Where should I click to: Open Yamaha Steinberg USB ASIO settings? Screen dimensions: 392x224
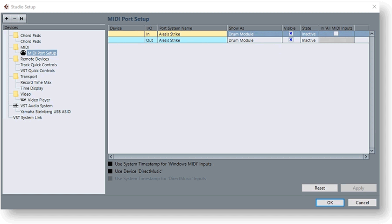46,112
